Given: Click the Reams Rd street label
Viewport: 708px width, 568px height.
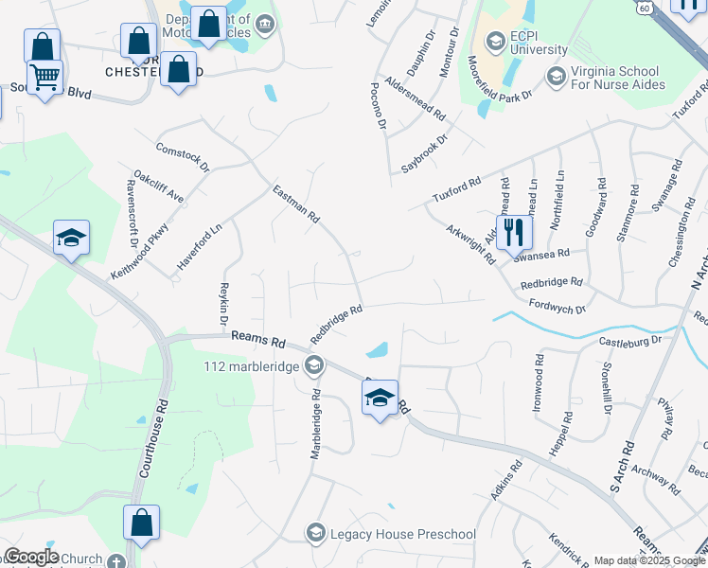Looking at the screenshot, I should tap(258, 340).
